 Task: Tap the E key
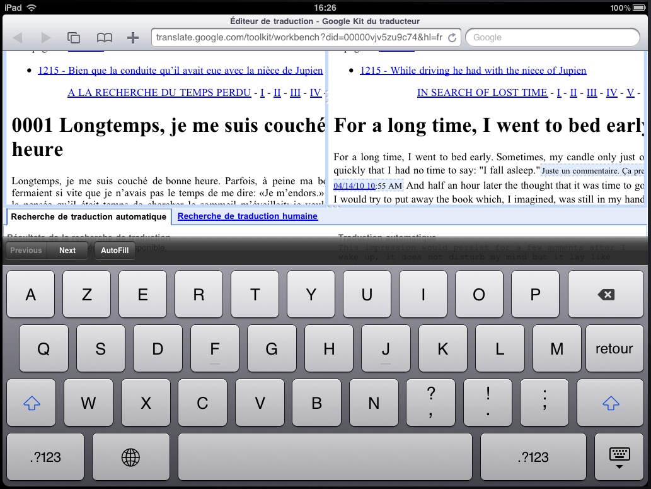click(142, 295)
